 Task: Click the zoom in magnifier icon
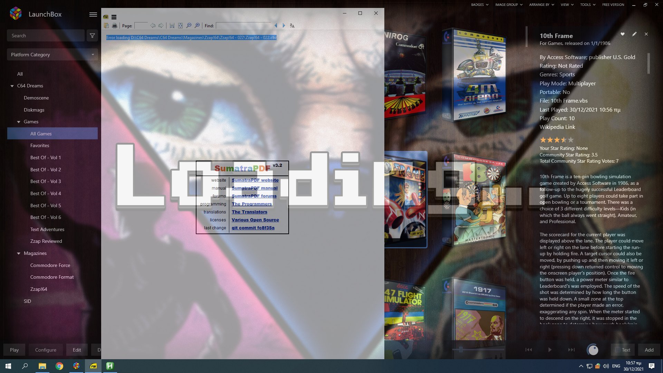[x=197, y=26]
